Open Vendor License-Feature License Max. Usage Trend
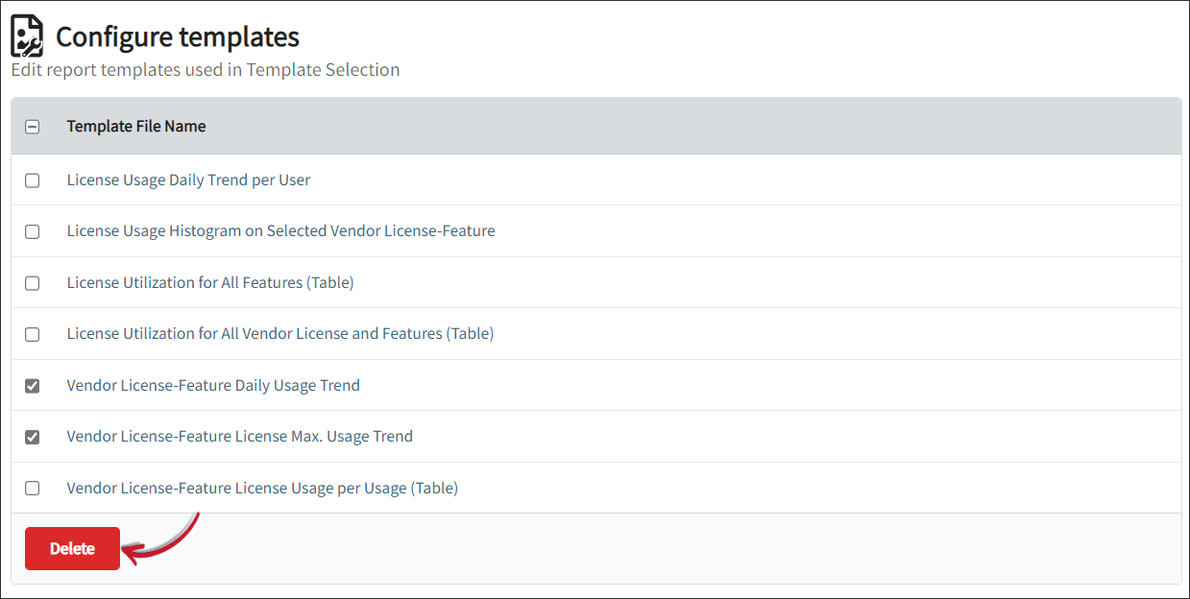The height and width of the screenshot is (599, 1190). tap(239, 436)
